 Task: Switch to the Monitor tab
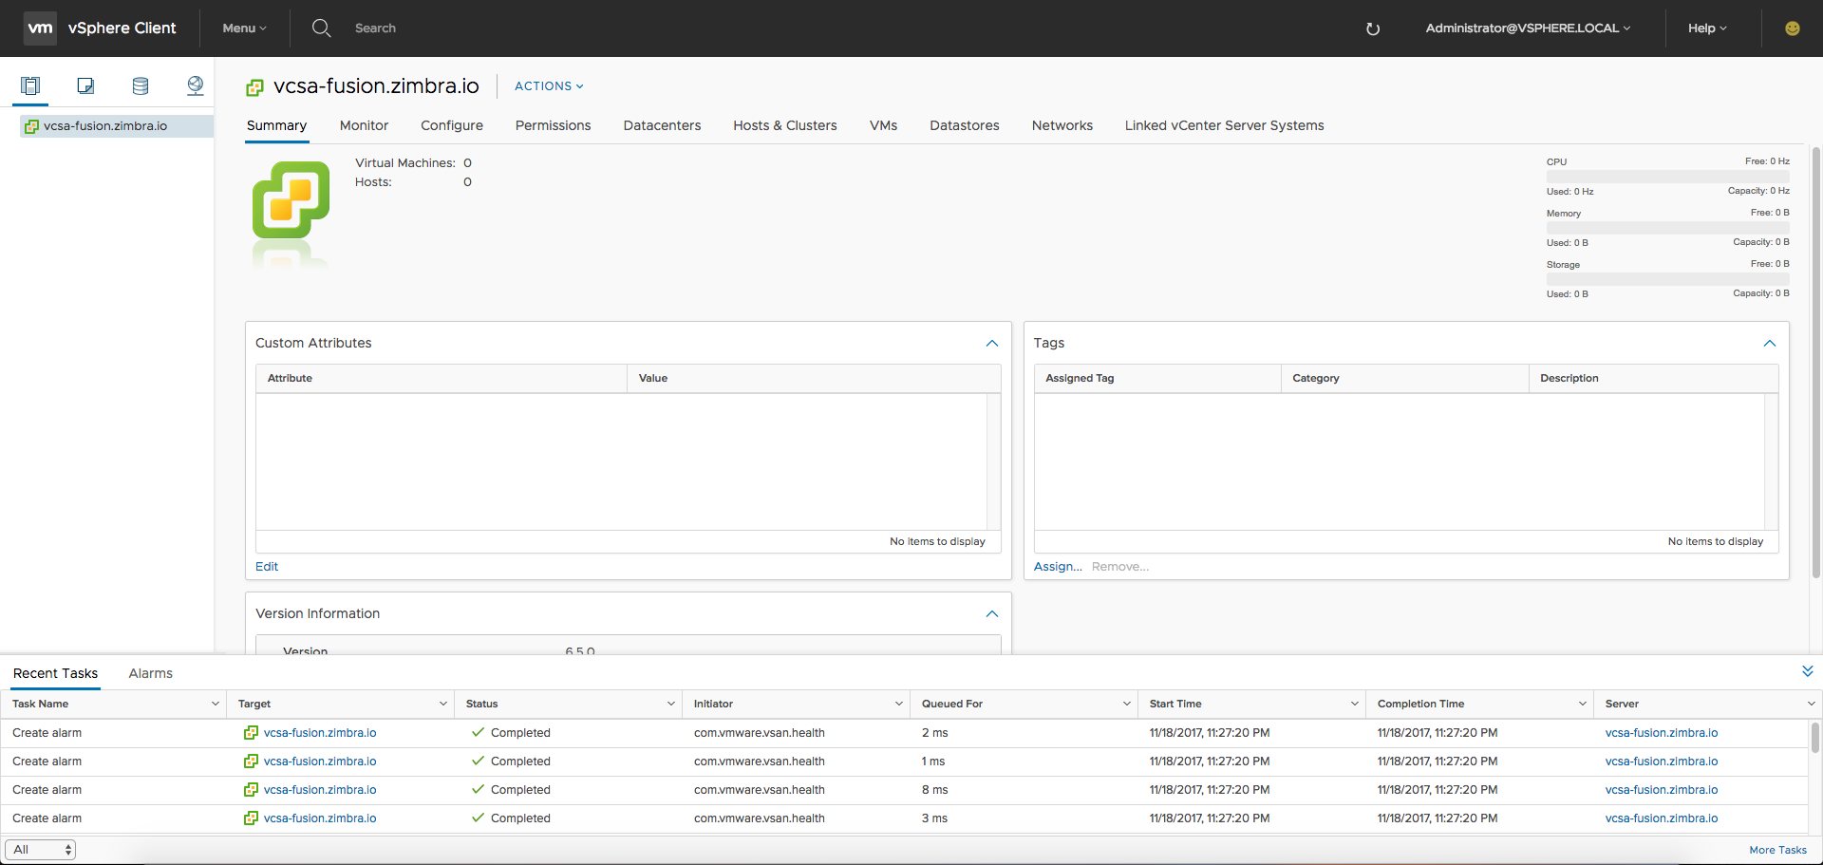[364, 125]
